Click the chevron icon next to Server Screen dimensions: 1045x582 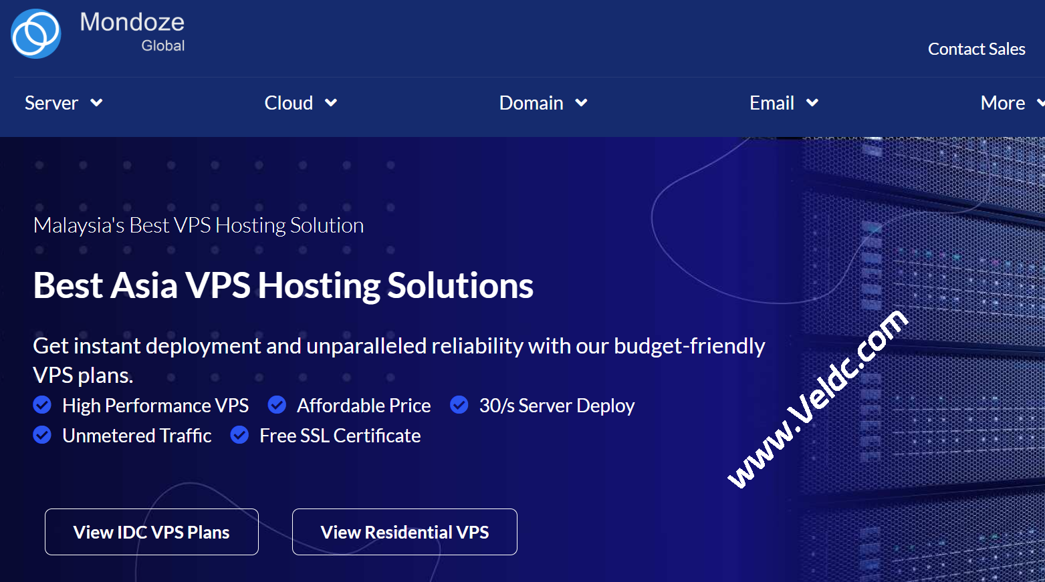pyautogui.click(x=96, y=103)
